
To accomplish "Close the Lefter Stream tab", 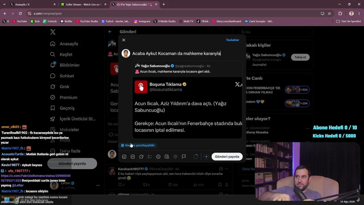I will 105,5.
